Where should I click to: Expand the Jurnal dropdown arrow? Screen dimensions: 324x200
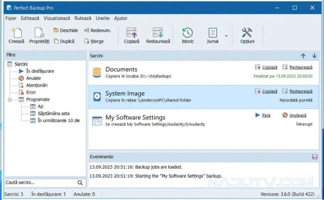click(x=226, y=36)
